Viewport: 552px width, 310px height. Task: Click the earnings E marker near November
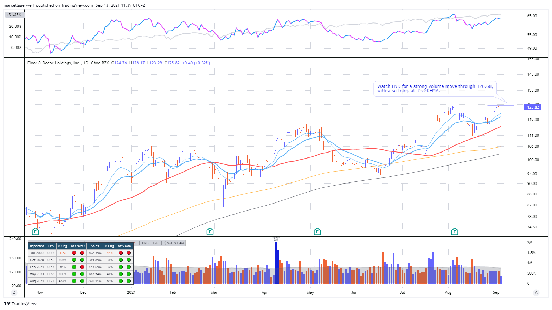tap(35, 232)
